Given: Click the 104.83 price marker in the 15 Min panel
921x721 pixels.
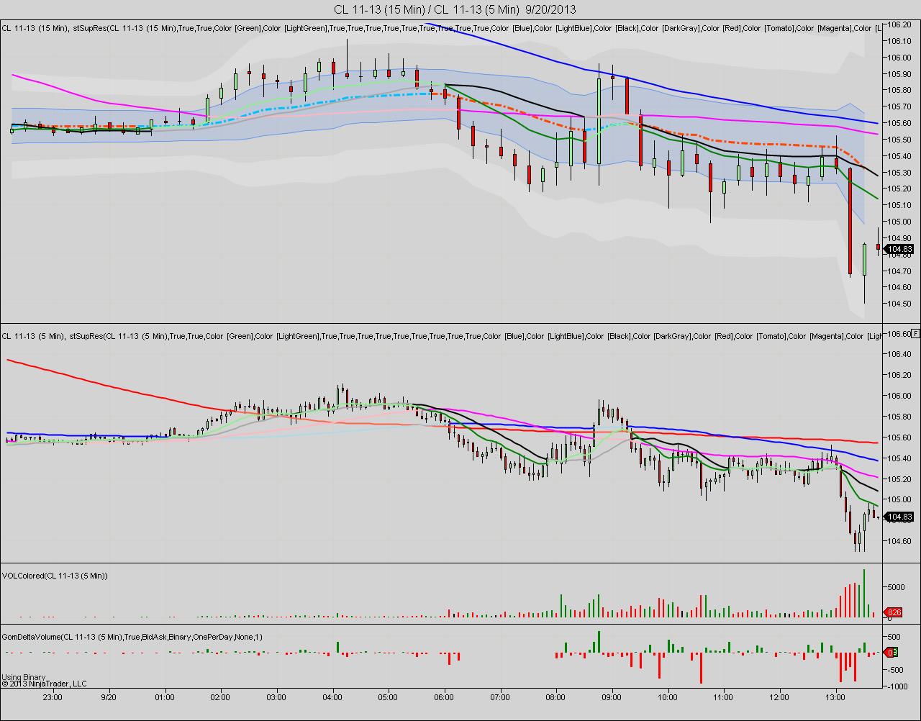Looking at the screenshot, I should coord(900,250).
